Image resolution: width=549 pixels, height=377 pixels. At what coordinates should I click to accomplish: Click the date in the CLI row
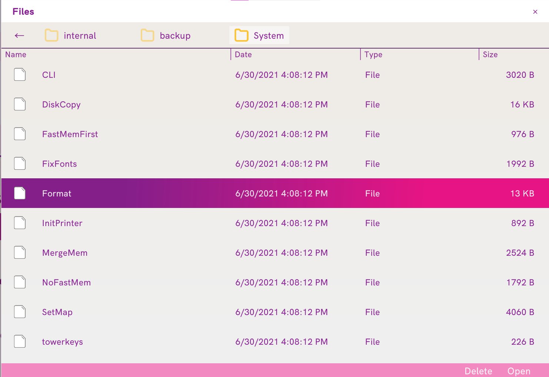[x=282, y=75]
